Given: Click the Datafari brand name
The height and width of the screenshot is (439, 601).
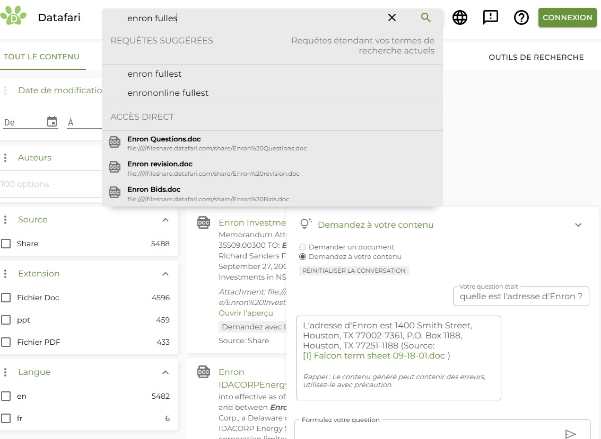Looking at the screenshot, I should coord(59,17).
